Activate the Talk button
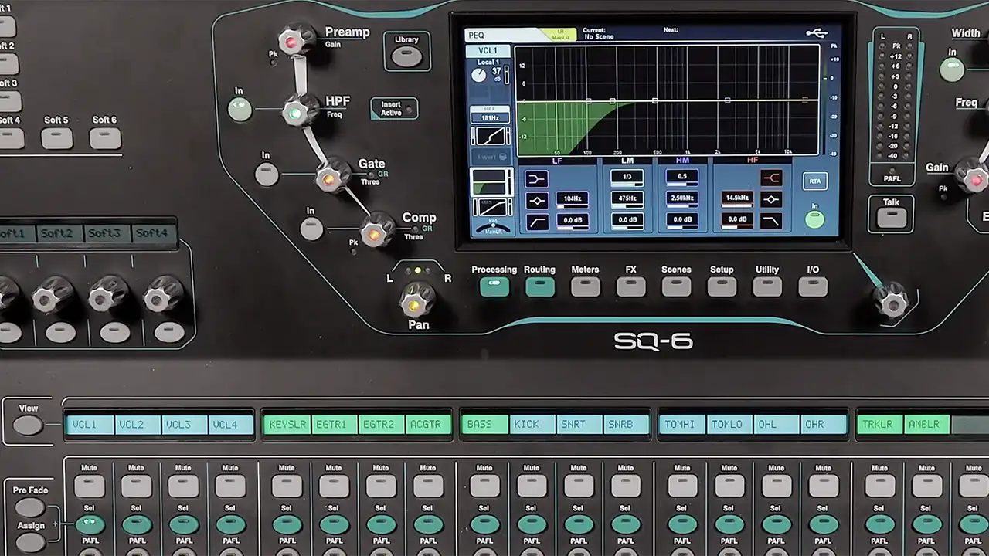The width and height of the screenshot is (989, 556). (892, 218)
